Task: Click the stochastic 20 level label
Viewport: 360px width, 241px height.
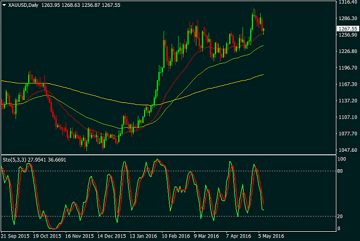Action: pos(340,216)
